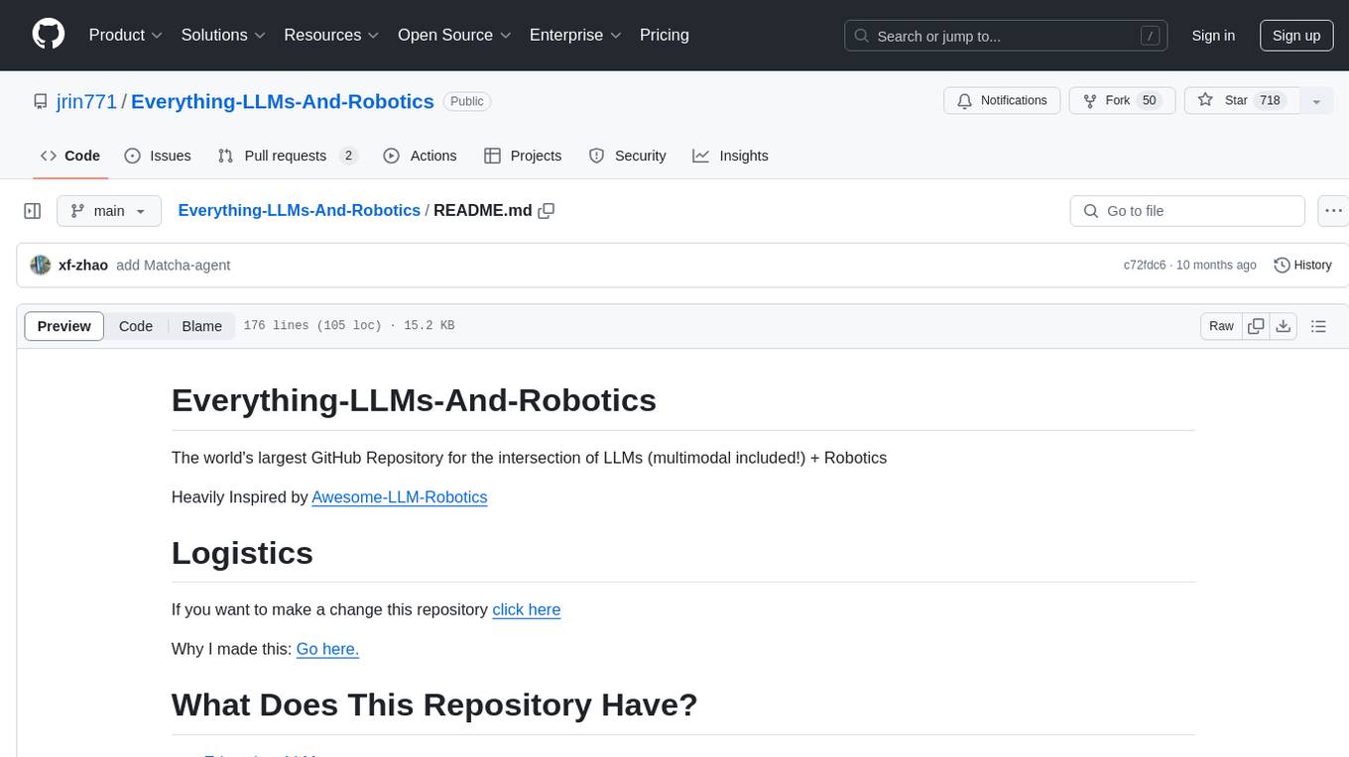Click the Sign up button
The image size is (1349, 757).
(1296, 36)
